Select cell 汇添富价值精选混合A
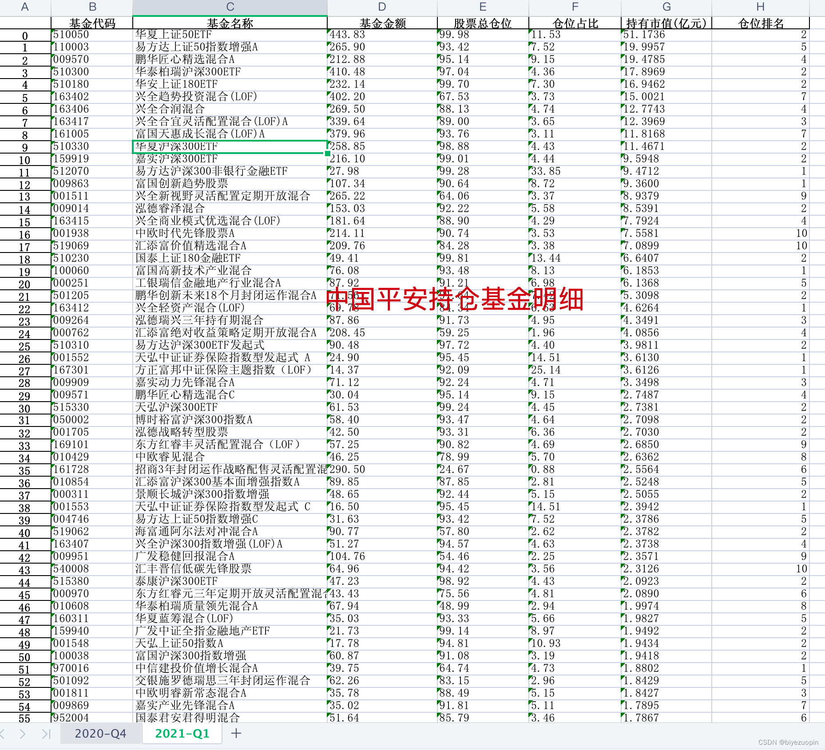Screen dimensions: 825x750 230,246
